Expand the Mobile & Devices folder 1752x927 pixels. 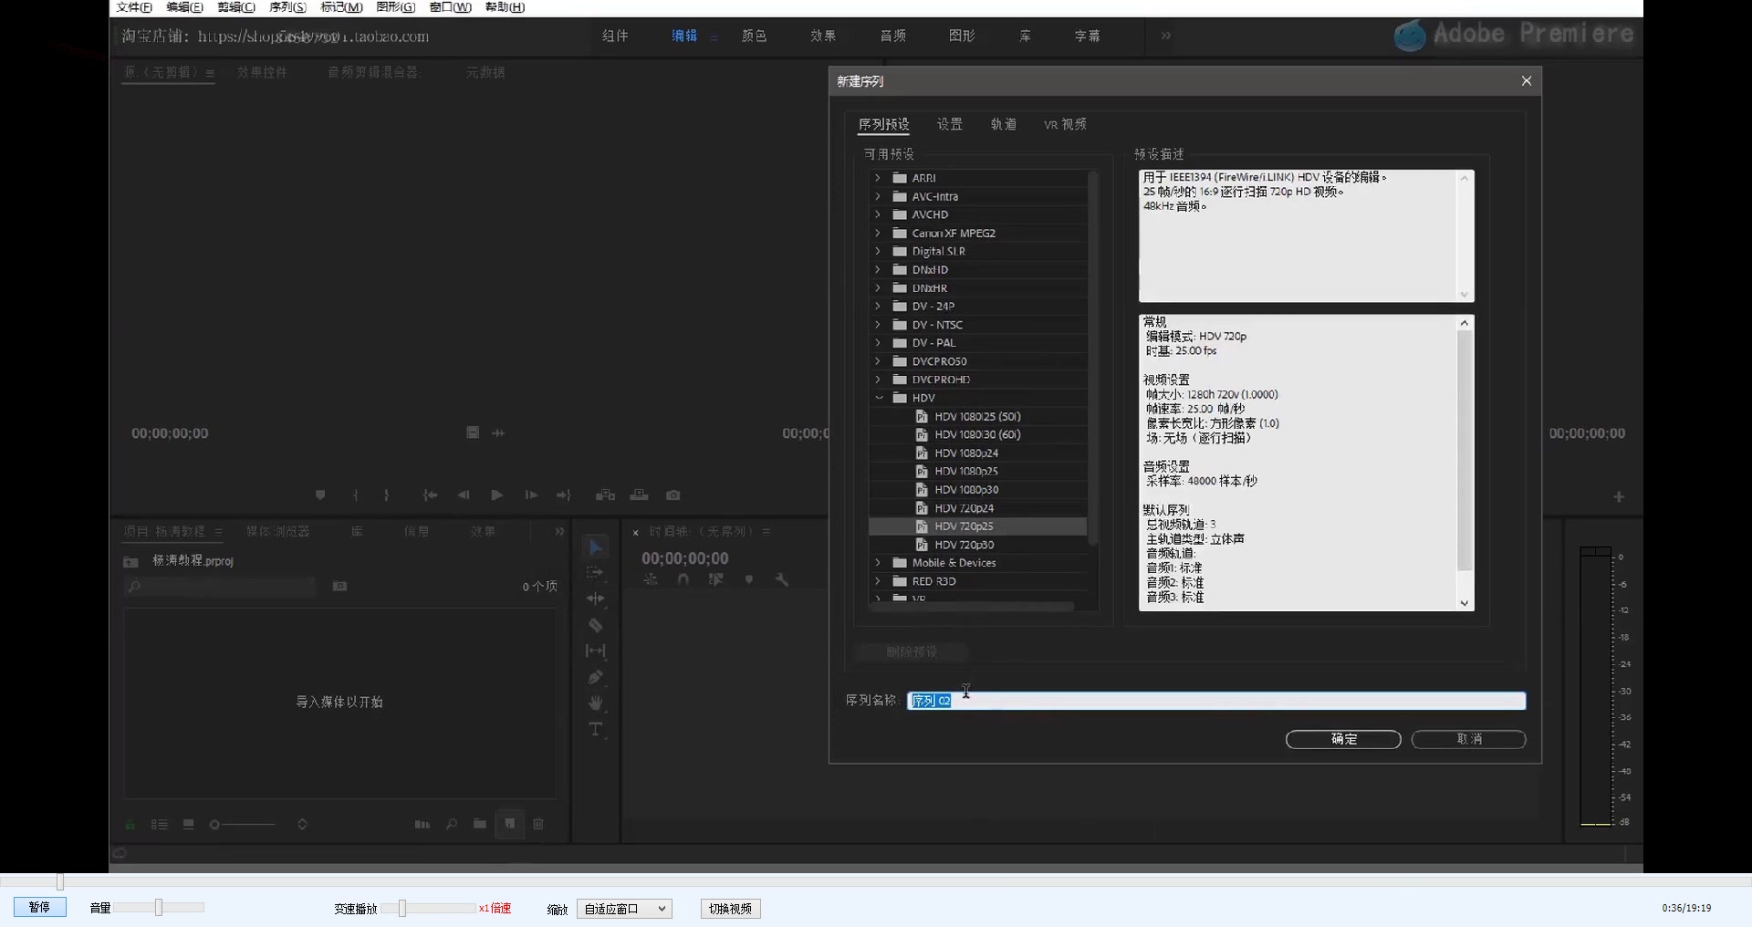pyautogui.click(x=878, y=563)
